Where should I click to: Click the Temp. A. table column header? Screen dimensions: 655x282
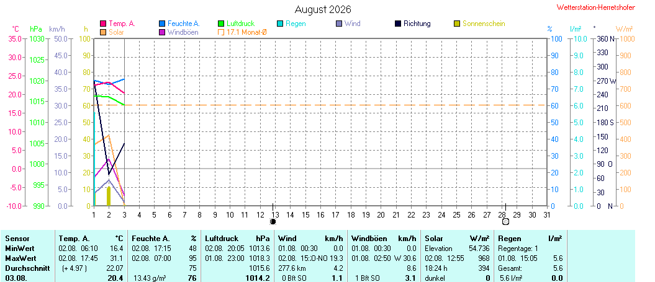point(74,239)
